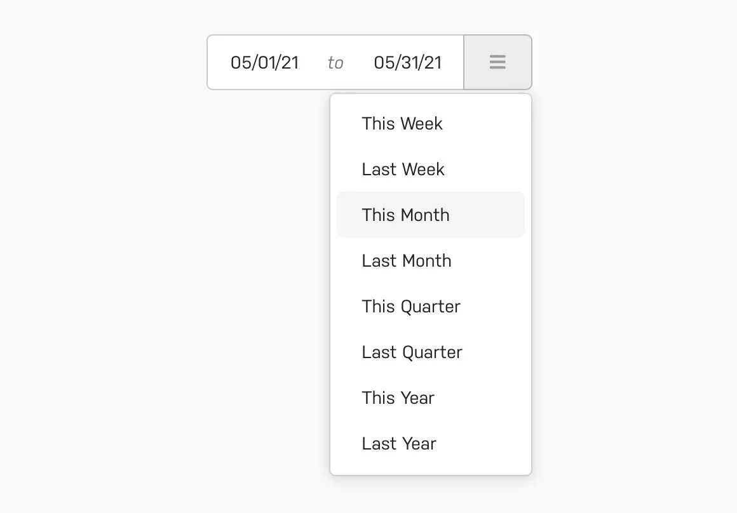Viewport: 737px width, 513px height.
Task: Pick This Week in the preset list
Action: coord(402,123)
